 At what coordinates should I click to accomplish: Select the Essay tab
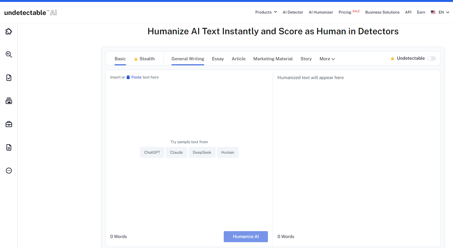pyautogui.click(x=218, y=59)
